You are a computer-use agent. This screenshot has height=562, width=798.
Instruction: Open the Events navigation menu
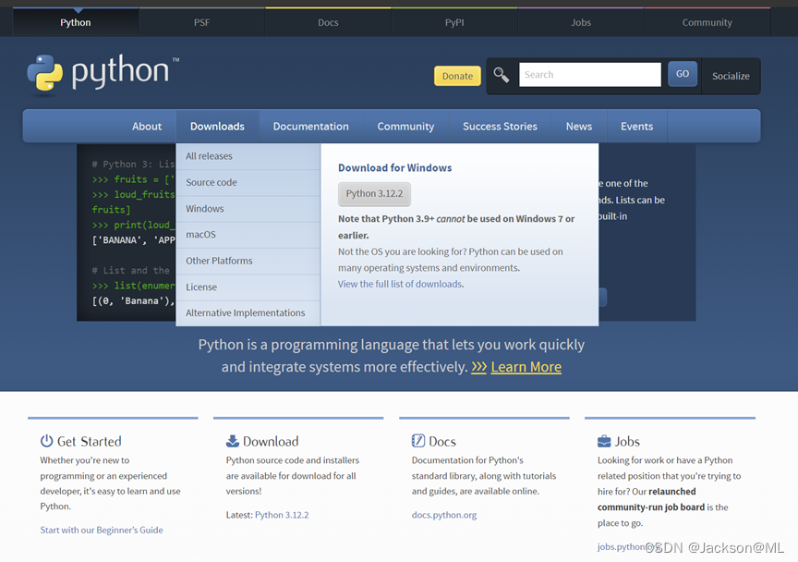pyautogui.click(x=636, y=127)
